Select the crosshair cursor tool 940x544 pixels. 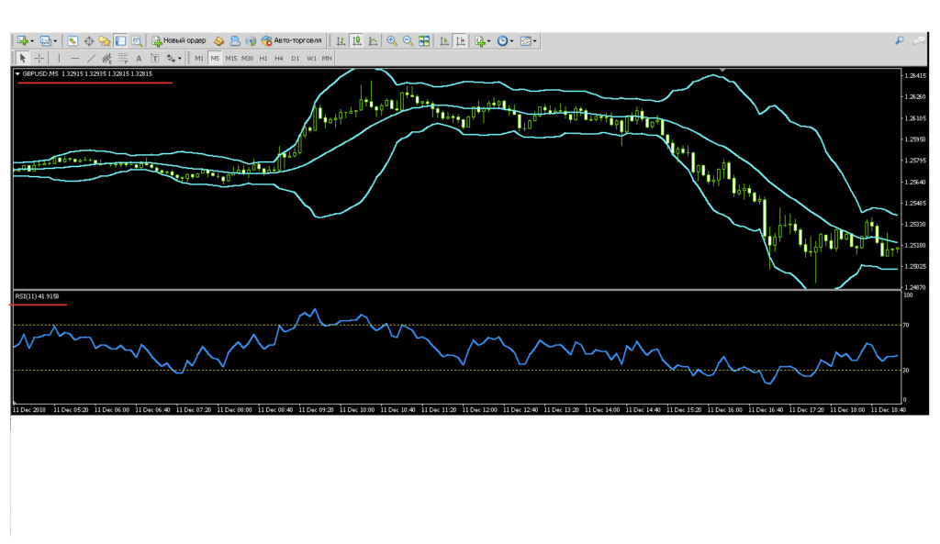(x=39, y=58)
